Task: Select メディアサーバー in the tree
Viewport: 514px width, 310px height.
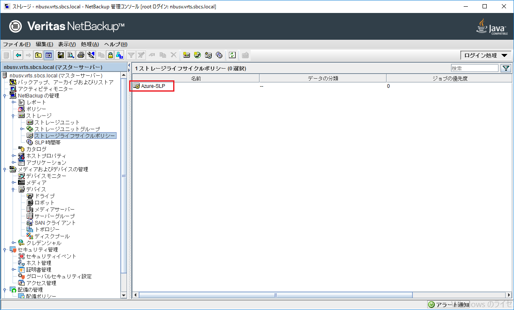Action: tap(55, 210)
